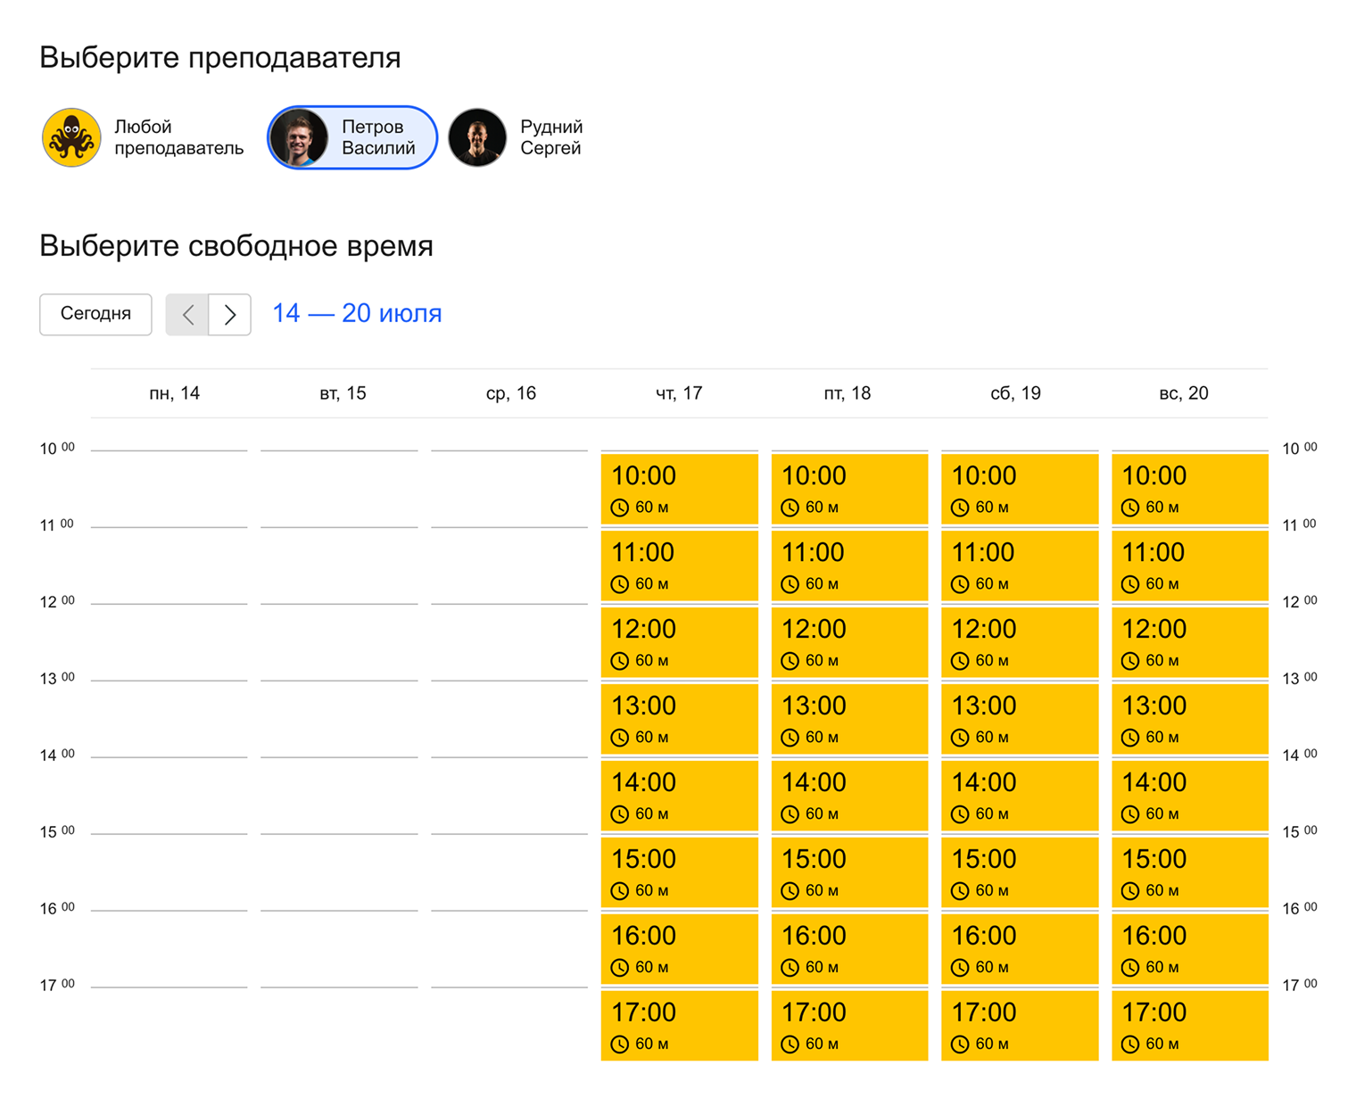Pick the Sunday 11:00 yellow slot
1356x1115 pixels.
pyautogui.click(x=1190, y=566)
